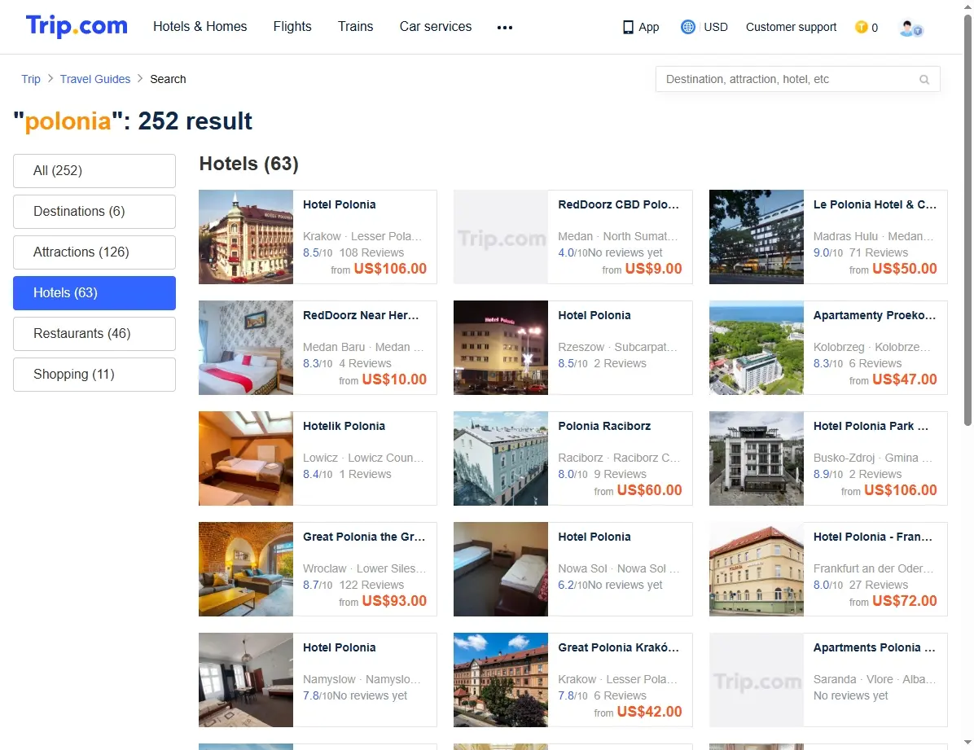This screenshot has height=750, width=974.
Task: Click price US$9.00 for RedDoorz CBD
Action: [653, 269]
